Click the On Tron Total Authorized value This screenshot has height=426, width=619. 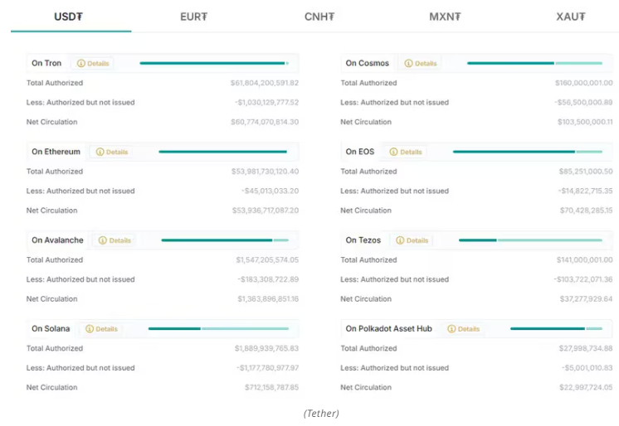point(264,83)
